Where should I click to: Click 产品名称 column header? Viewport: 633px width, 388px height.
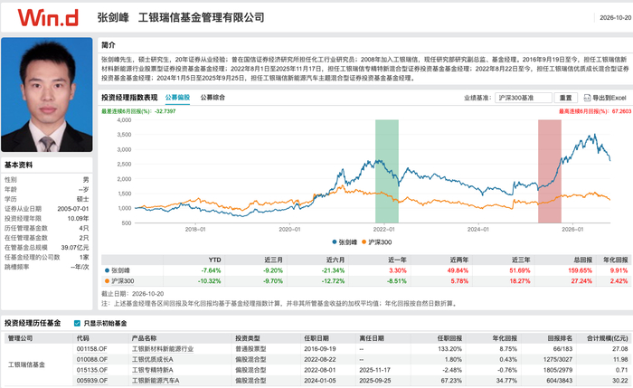pyautogui.click(x=144, y=338)
